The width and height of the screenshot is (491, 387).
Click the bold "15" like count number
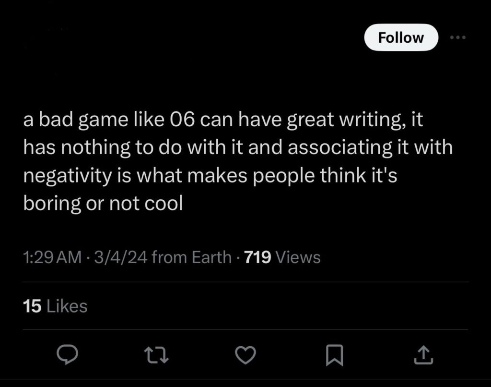coord(32,306)
